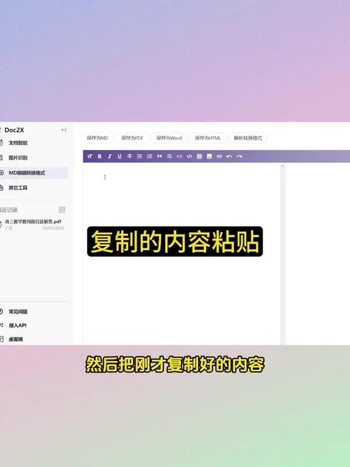Apply strikethrough formatting
350x467 pixels.
[129, 156]
